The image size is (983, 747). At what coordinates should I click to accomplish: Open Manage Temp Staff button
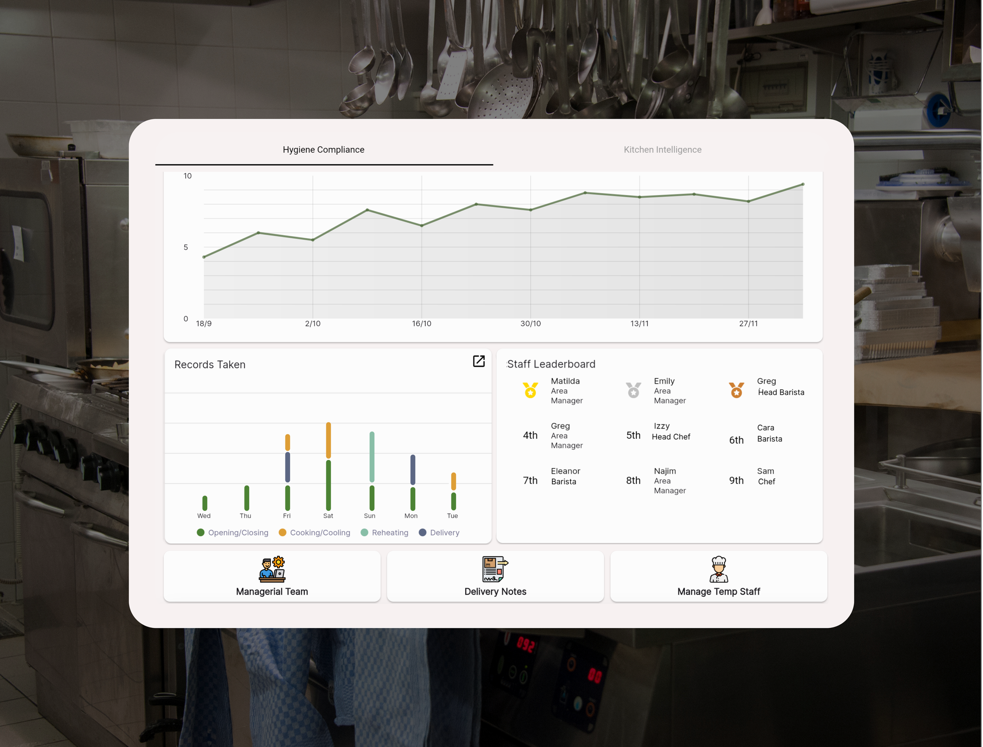pos(718,591)
